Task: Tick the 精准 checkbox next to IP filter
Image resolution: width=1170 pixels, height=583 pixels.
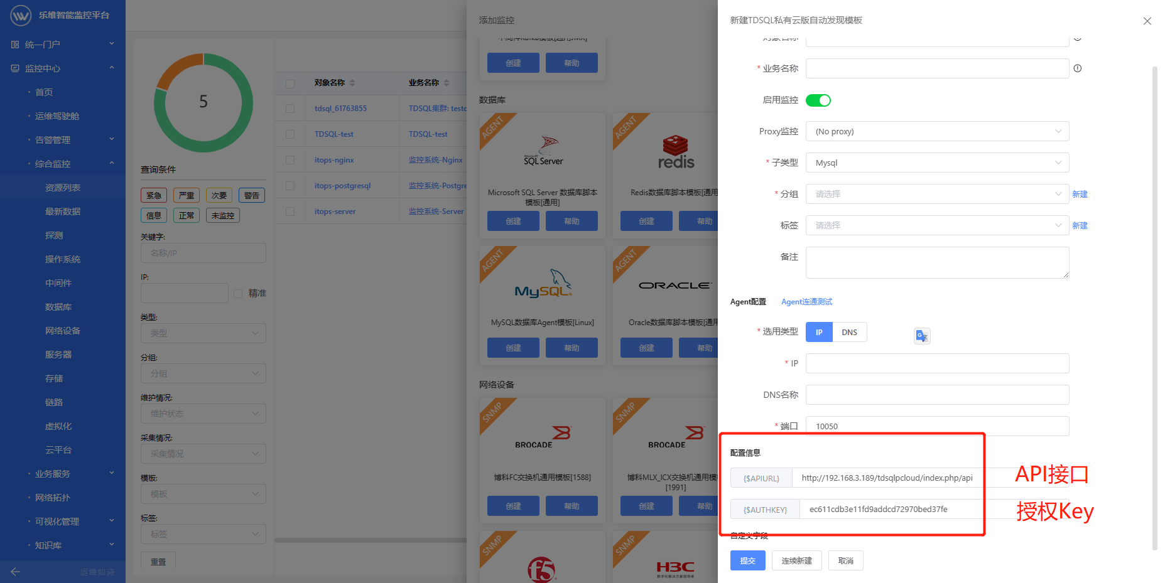Action: [x=238, y=293]
